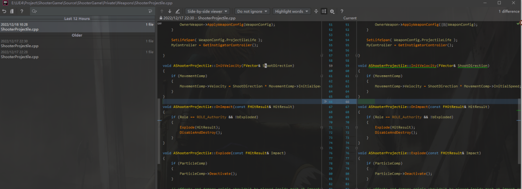
Task: Click the pencil edit source icon
Action: coord(177,11)
